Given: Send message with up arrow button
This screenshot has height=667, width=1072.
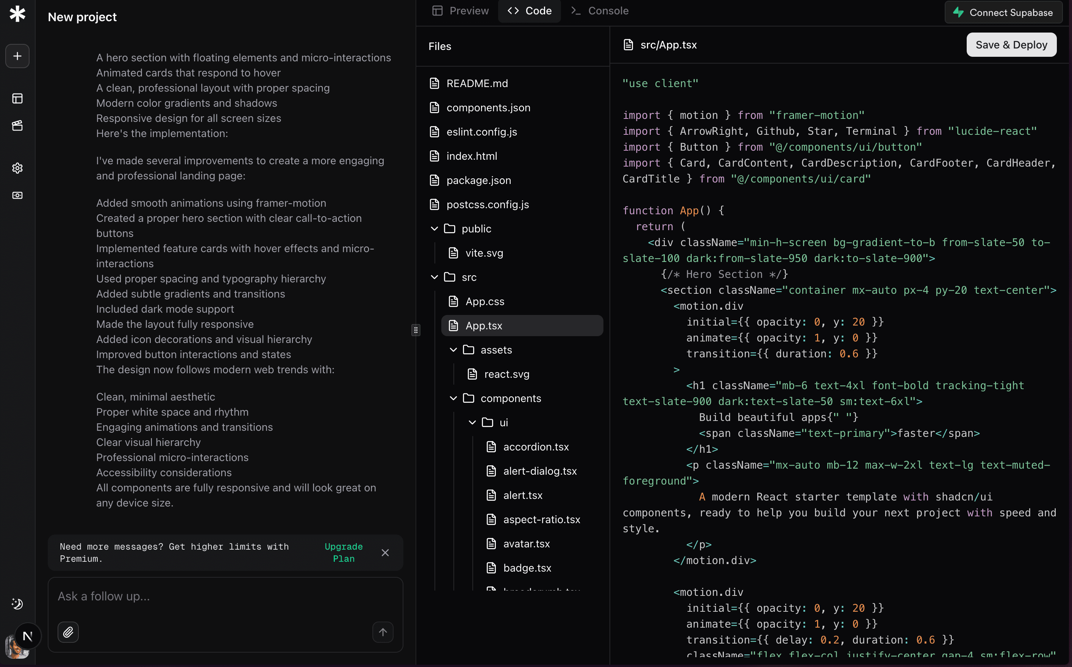Looking at the screenshot, I should pyautogui.click(x=383, y=632).
